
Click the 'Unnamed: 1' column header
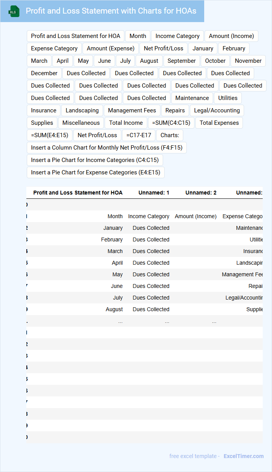[x=154, y=193]
